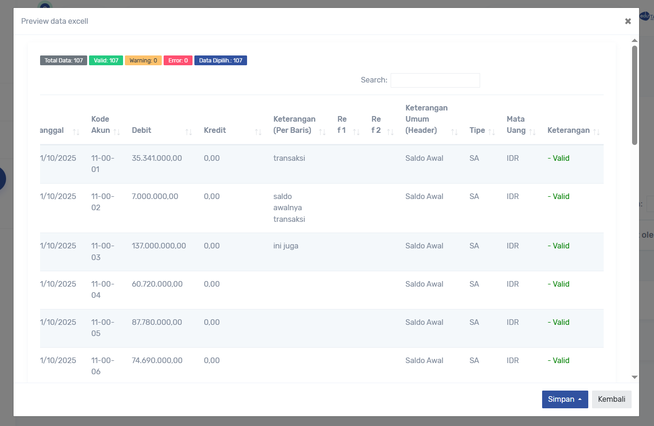Sort by Ref 1 column
Image resolution: width=654 pixels, height=426 pixels.
coord(348,125)
